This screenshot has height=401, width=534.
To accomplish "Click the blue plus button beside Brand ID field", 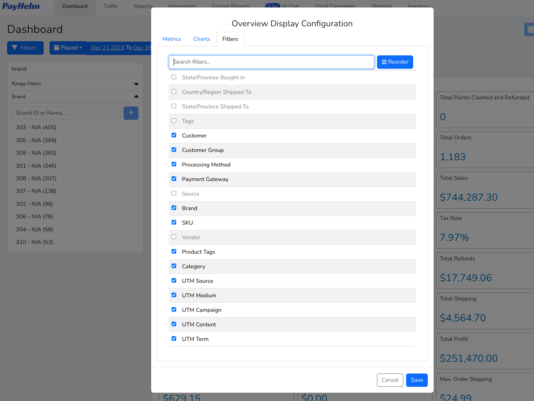I will (131, 113).
